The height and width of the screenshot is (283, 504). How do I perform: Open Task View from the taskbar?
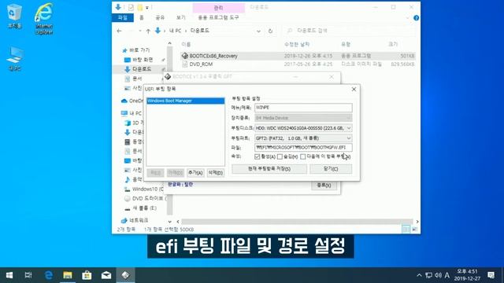(28, 275)
